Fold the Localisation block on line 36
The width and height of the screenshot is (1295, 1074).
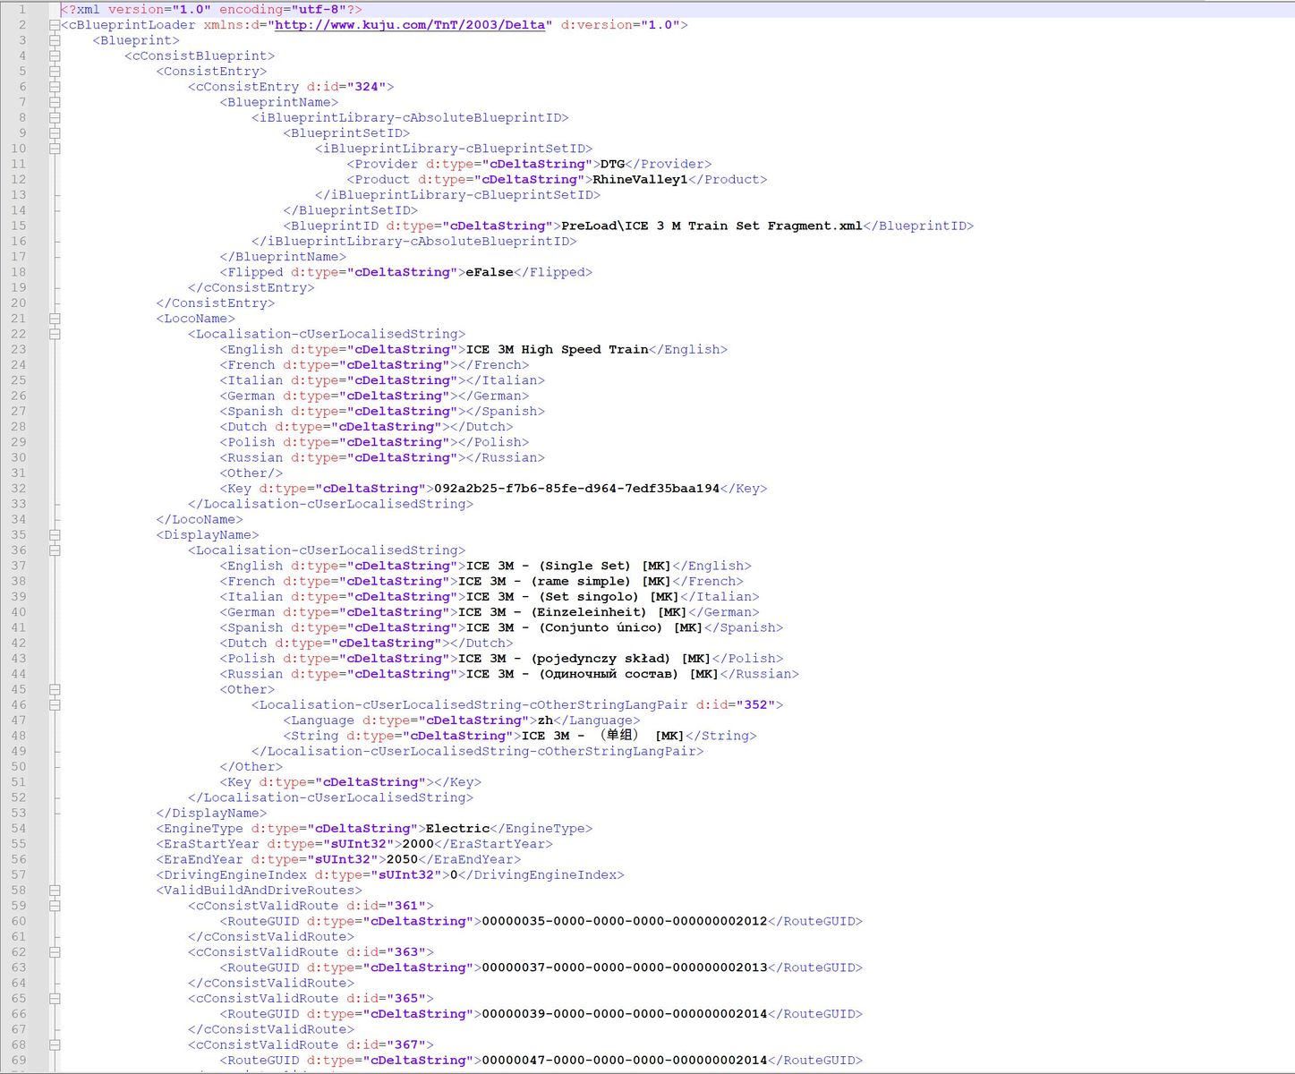click(x=55, y=550)
